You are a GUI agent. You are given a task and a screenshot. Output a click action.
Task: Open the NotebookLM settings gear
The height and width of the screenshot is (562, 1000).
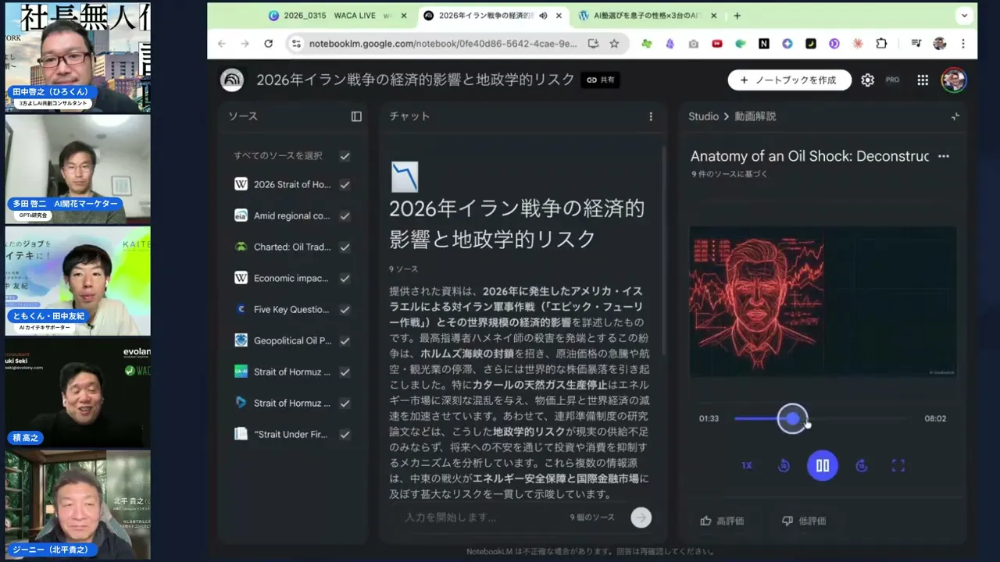pyautogui.click(x=867, y=80)
